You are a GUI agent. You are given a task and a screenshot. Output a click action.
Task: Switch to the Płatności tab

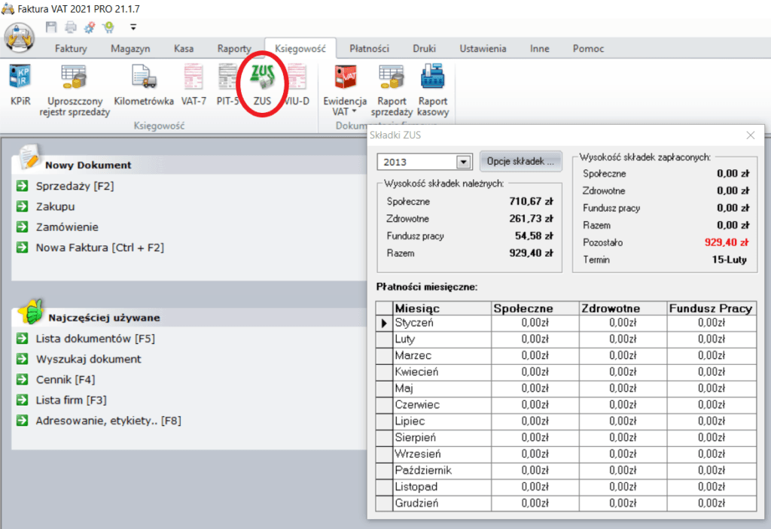pos(369,49)
